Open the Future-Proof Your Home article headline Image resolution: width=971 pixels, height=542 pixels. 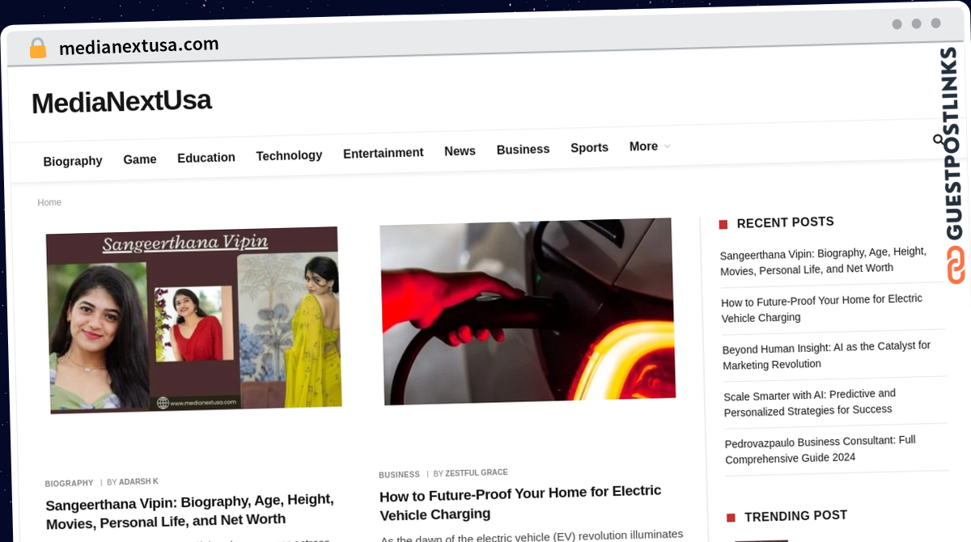click(520, 502)
